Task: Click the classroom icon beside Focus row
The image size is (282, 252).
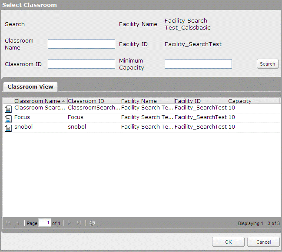Action: click(8, 119)
